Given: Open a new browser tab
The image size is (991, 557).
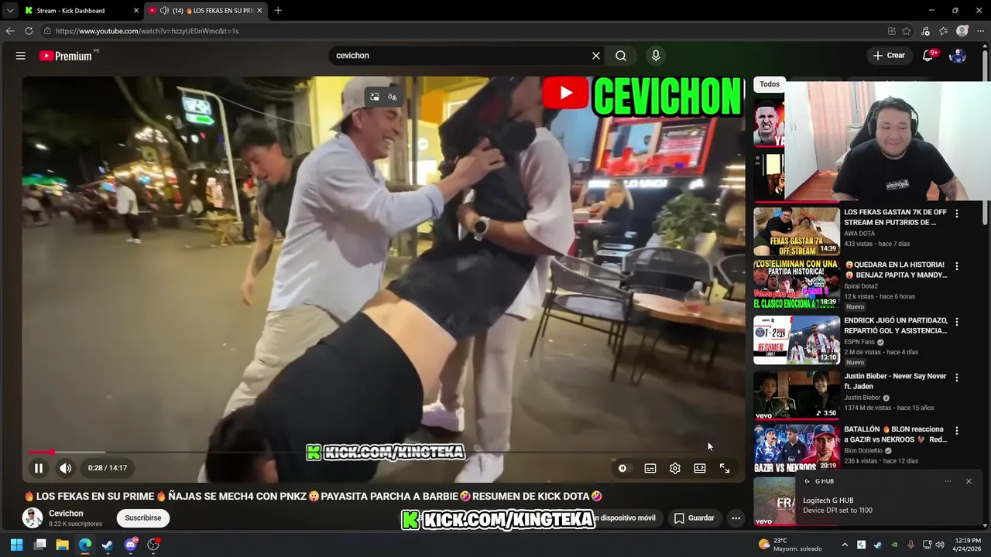Looking at the screenshot, I should tap(278, 11).
